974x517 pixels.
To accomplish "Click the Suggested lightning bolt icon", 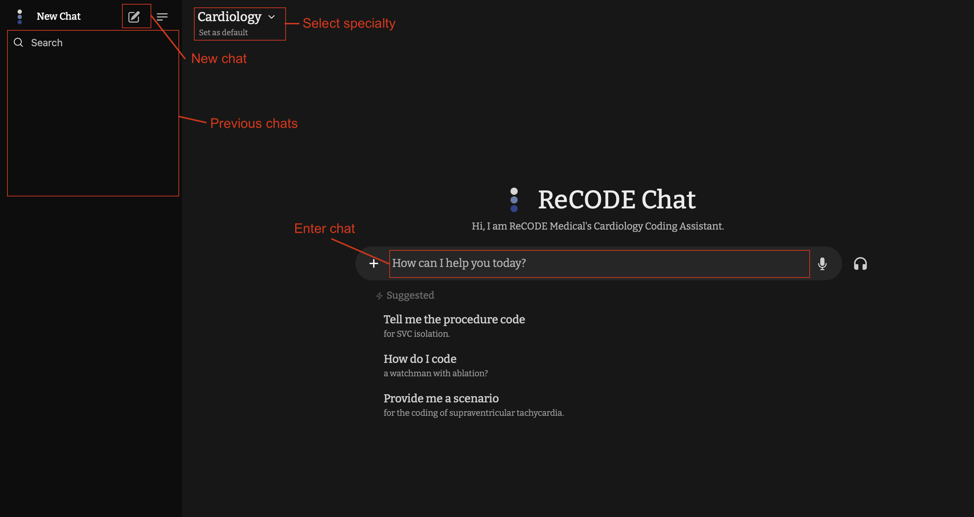I will [x=379, y=296].
